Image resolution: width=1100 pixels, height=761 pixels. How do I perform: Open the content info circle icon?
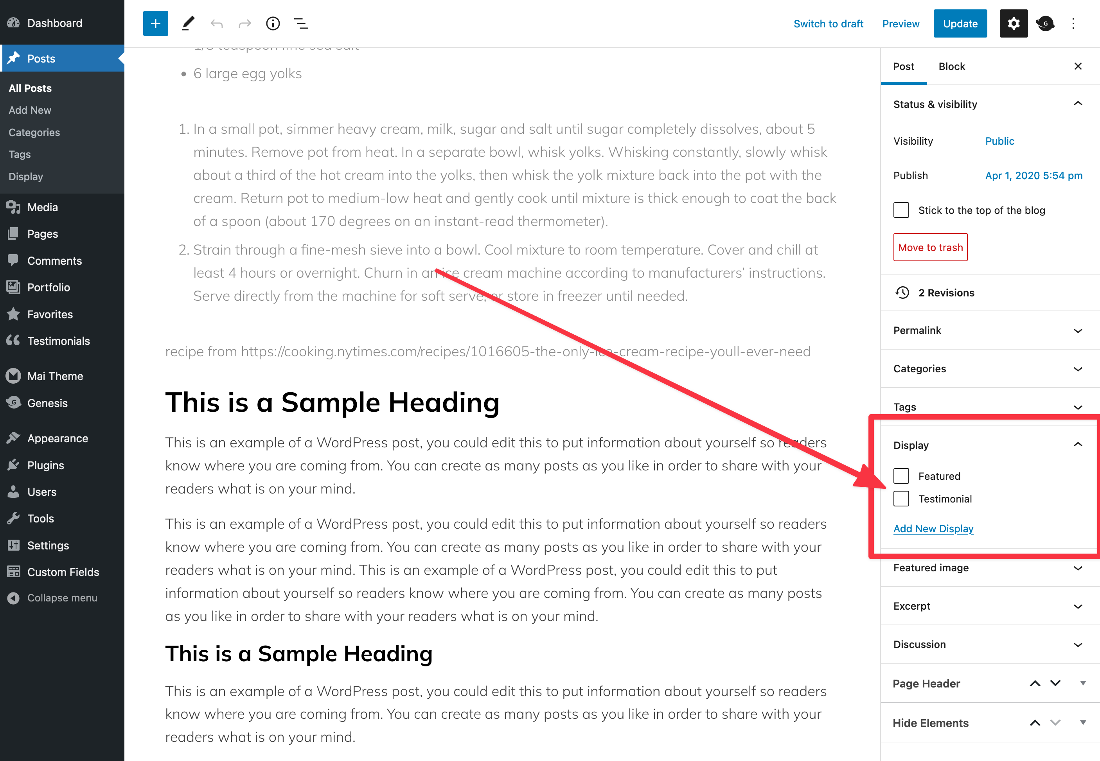click(x=273, y=23)
